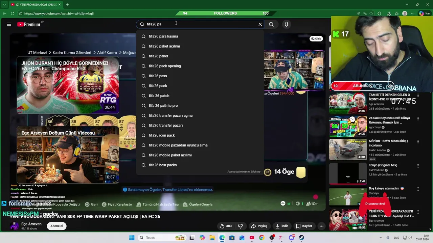Screen dimensions: 433x243
Task: Open the 'Tokyo (Original Mix)' title
Action: [x=383, y=165]
